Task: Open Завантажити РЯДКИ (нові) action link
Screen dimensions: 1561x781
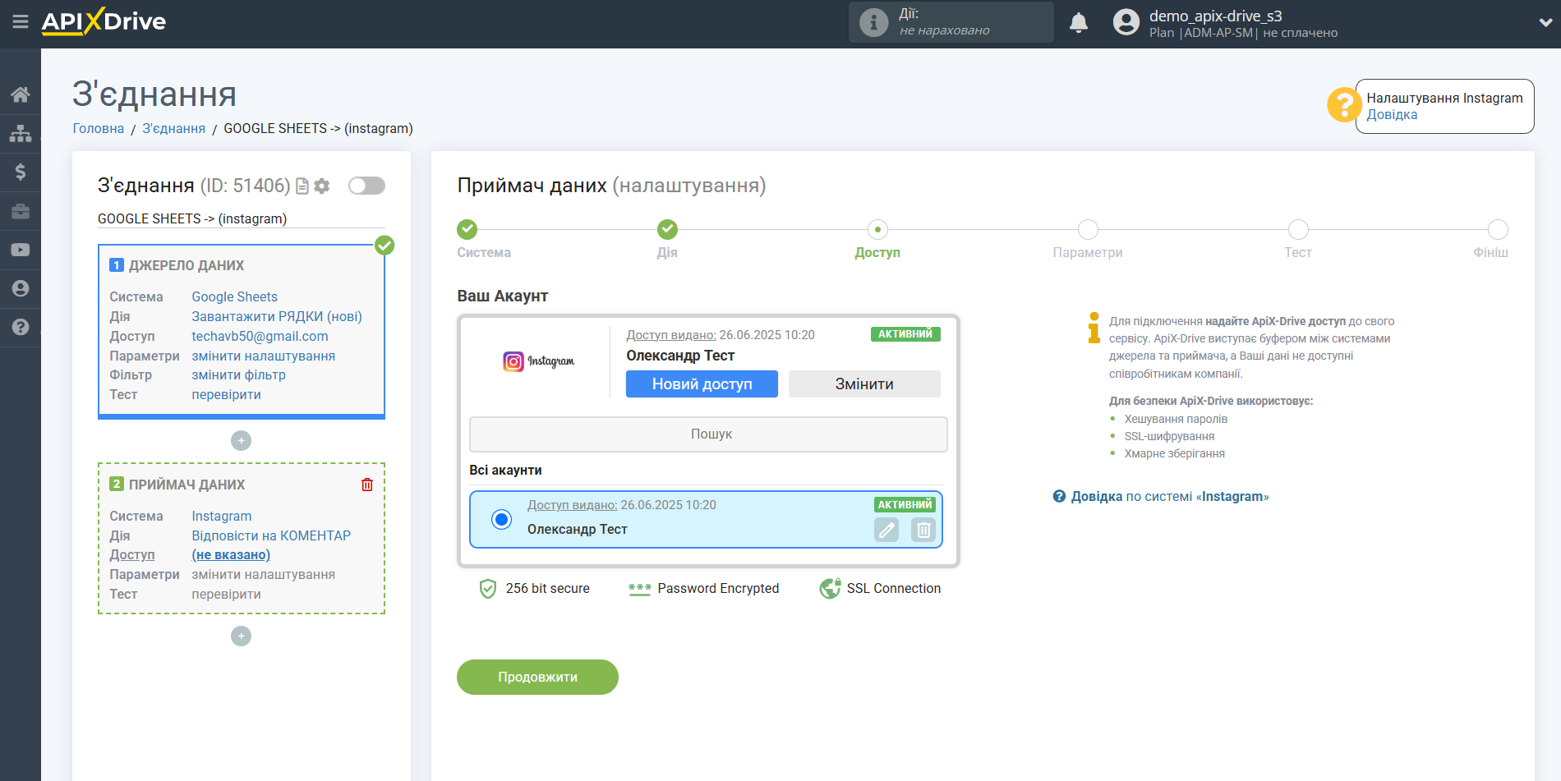Action: pyautogui.click(x=277, y=316)
